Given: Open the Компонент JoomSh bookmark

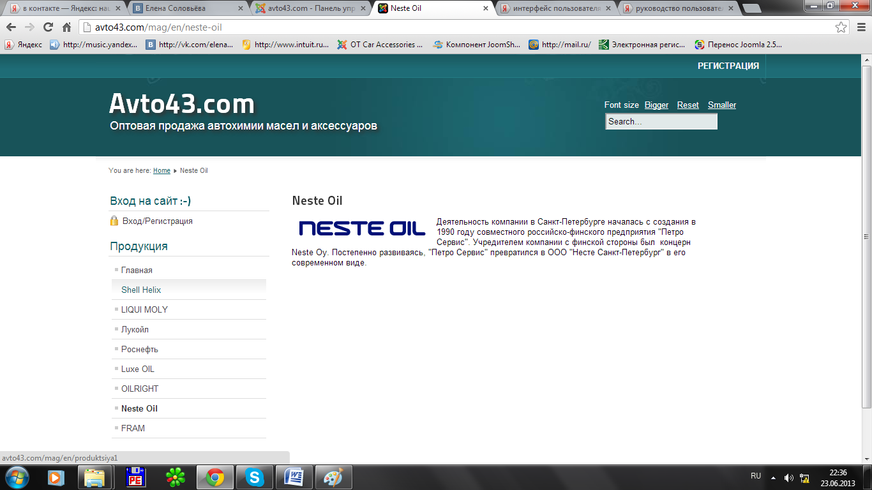Looking at the screenshot, I should [x=476, y=45].
